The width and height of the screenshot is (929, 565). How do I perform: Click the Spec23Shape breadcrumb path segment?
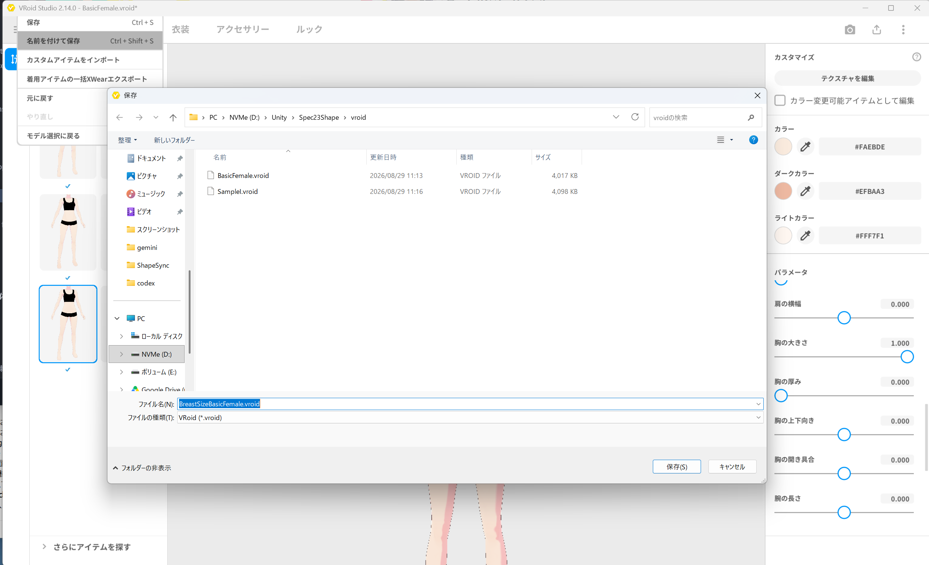(318, 117)
